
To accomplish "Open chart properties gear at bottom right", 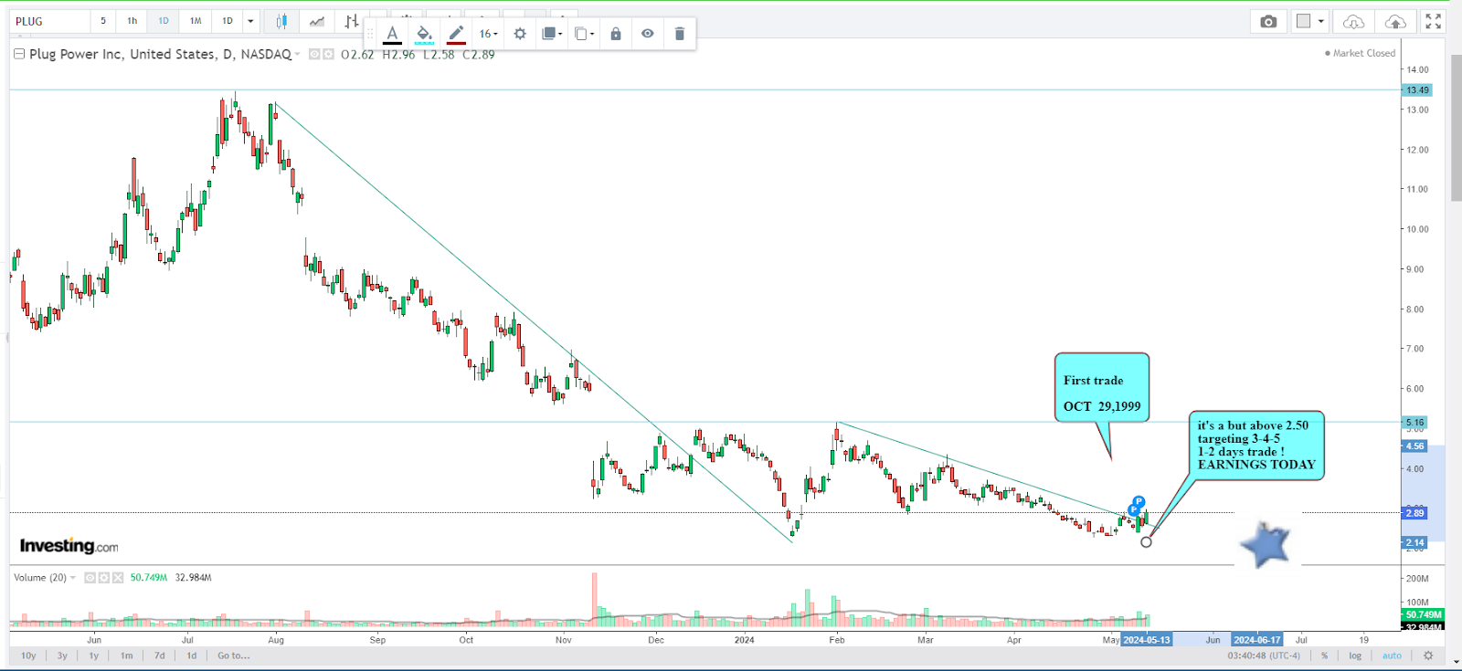I will pos(1428,655).
